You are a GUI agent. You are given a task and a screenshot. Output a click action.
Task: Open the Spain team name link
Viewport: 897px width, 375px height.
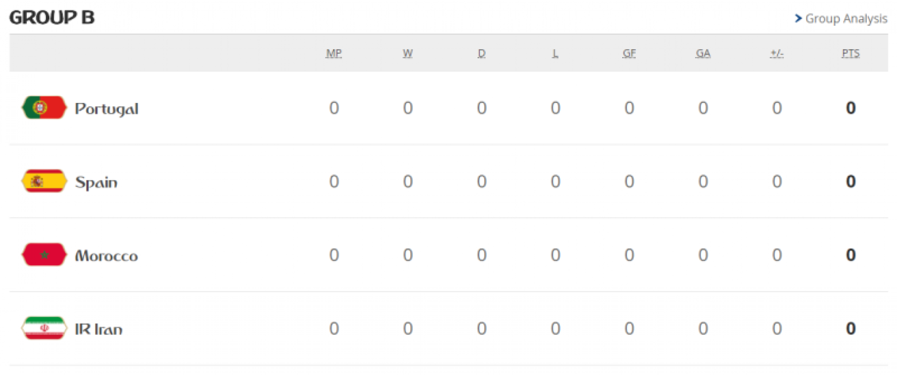click(x=96, y=183)
